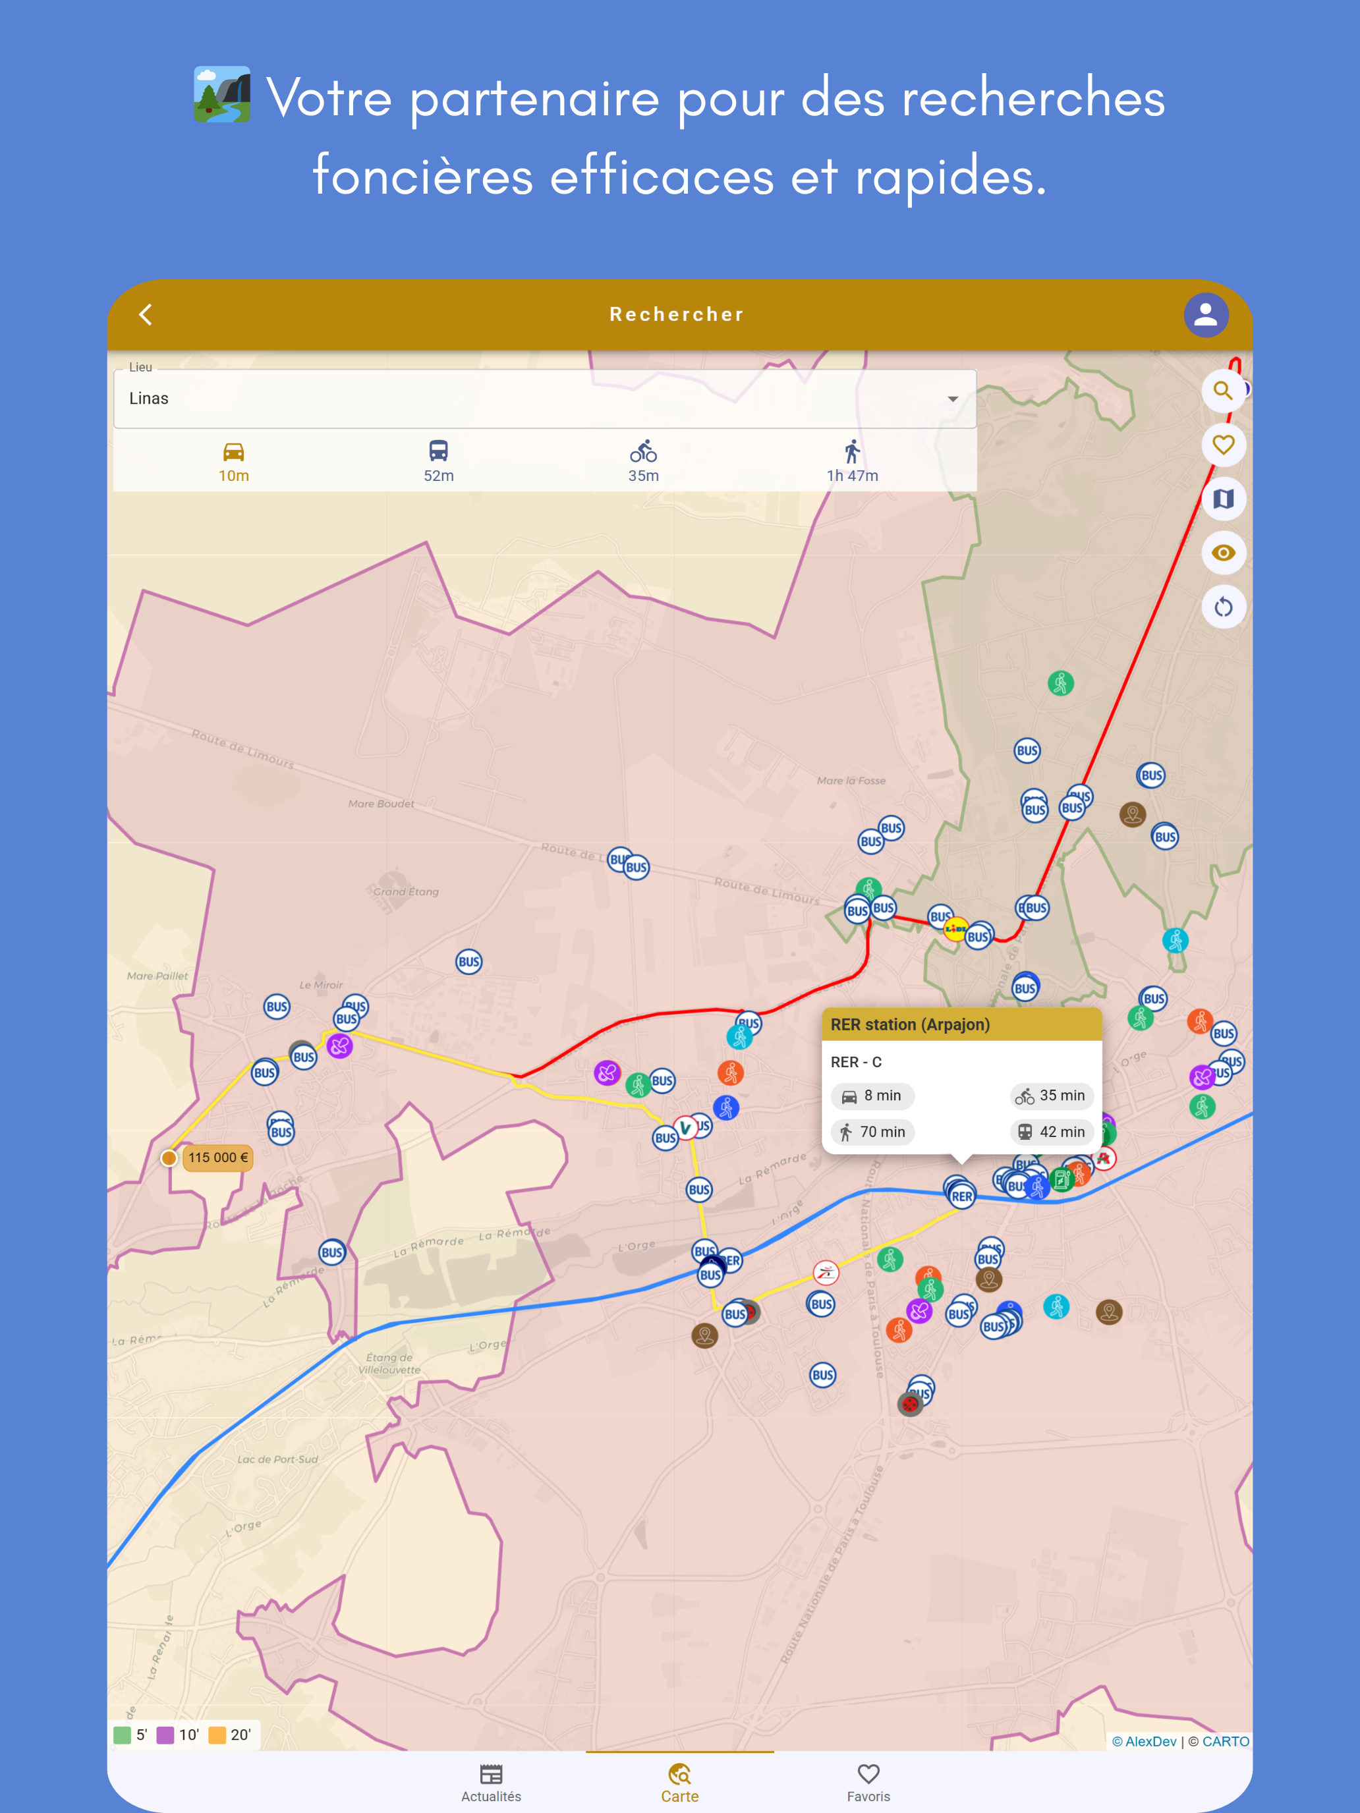Go back using the header arrow
1360x1813 pixels.
click(146, 315)
